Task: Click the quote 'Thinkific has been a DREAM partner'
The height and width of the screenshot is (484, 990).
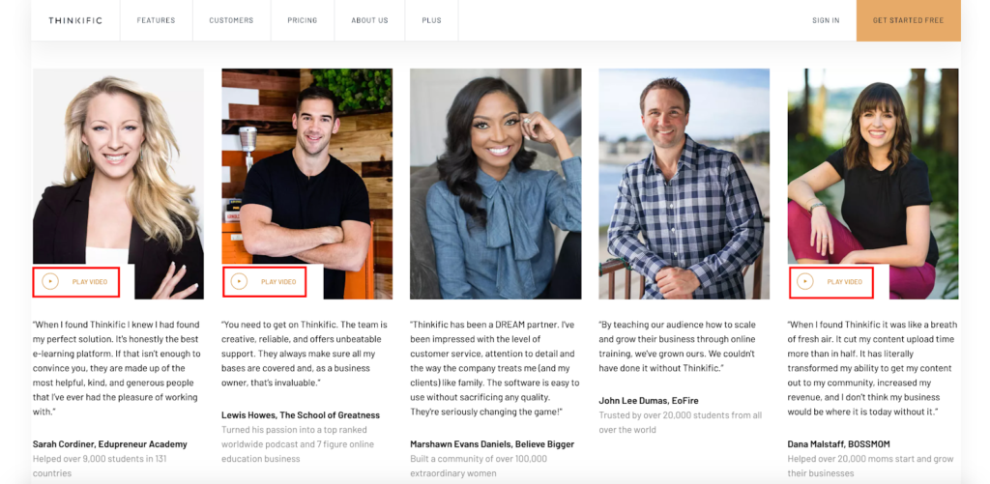Action: point(494,368)
